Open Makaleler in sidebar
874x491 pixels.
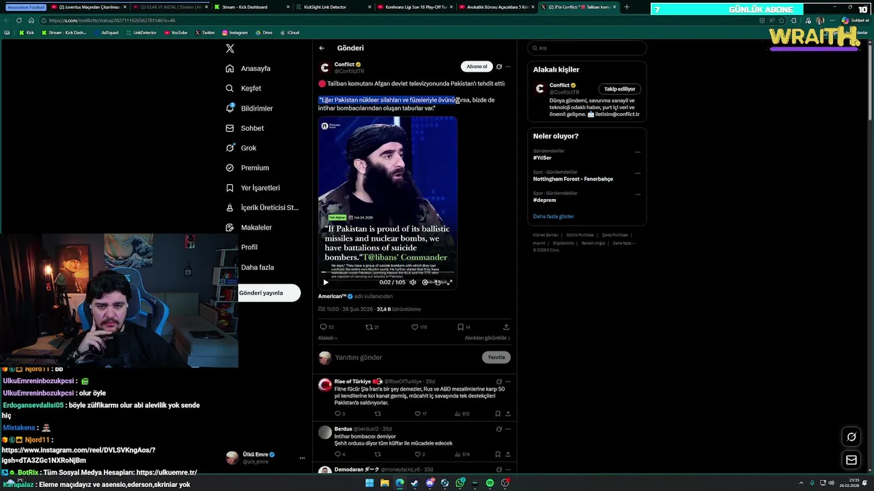pos(249,227)
